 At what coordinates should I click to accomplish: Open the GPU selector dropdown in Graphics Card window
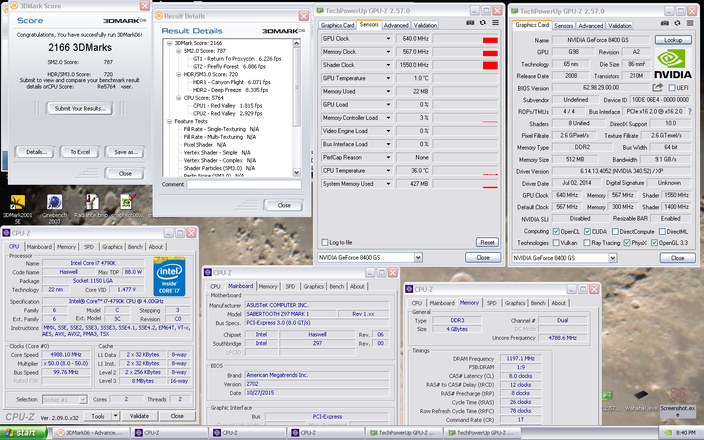(x=613, y=258)
